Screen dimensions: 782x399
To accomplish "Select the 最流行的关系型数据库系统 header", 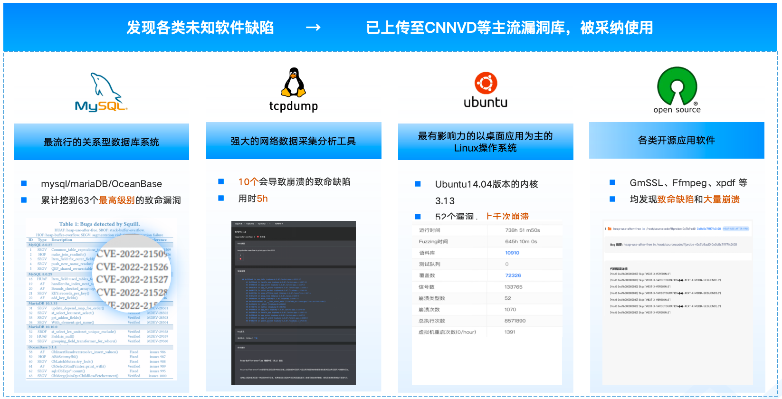I will (101, 142).
